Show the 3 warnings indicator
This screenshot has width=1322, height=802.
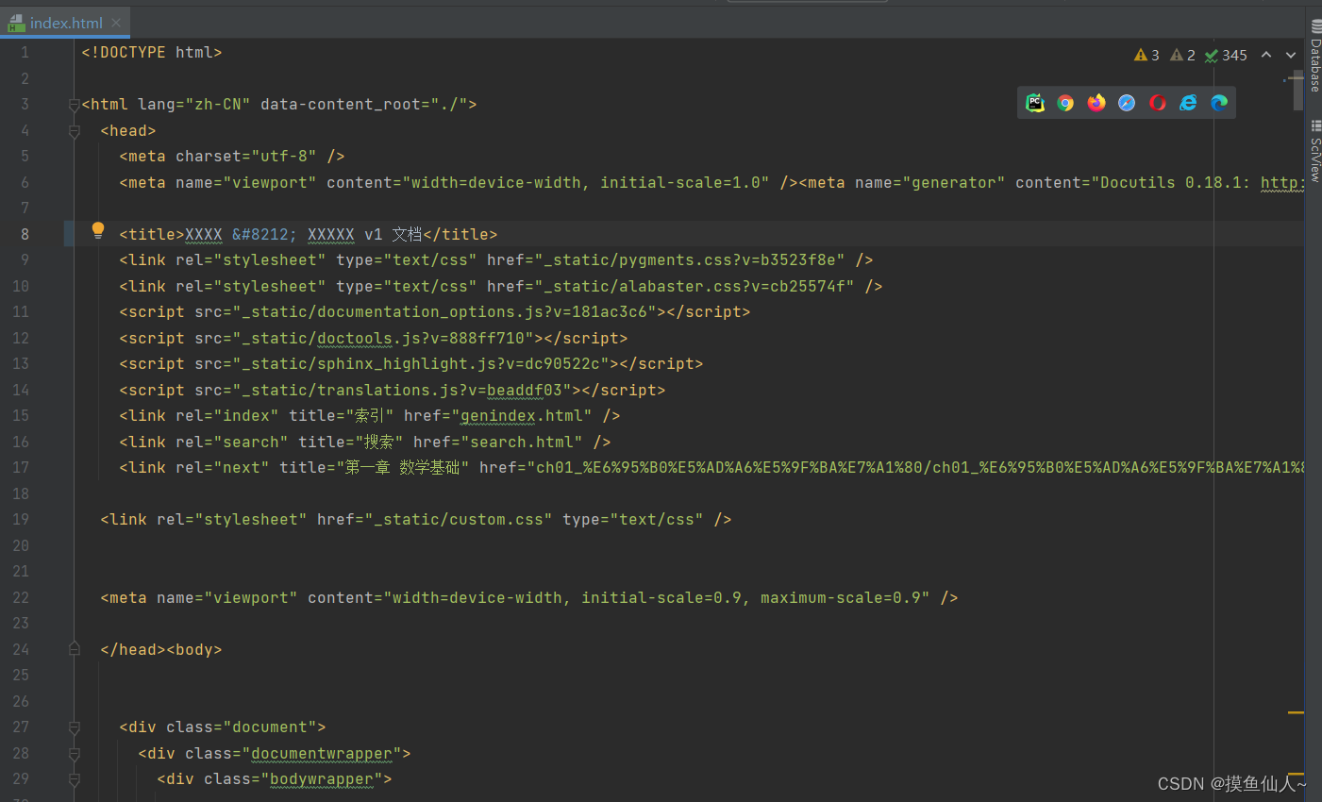1146,55
